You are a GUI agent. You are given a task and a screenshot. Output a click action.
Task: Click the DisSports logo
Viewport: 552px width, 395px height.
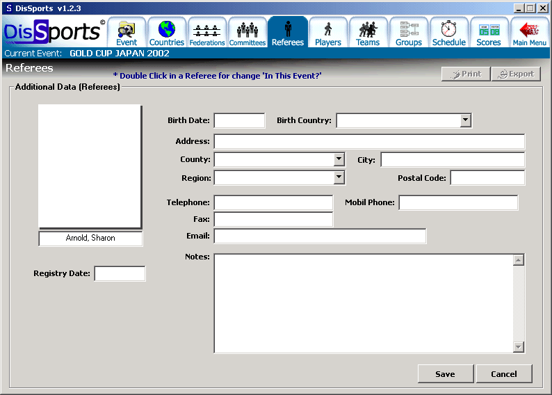point(54,32)
